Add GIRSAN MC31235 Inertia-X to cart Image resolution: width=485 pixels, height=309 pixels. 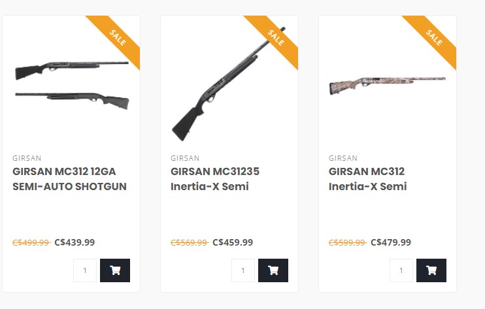coord(273,270)
